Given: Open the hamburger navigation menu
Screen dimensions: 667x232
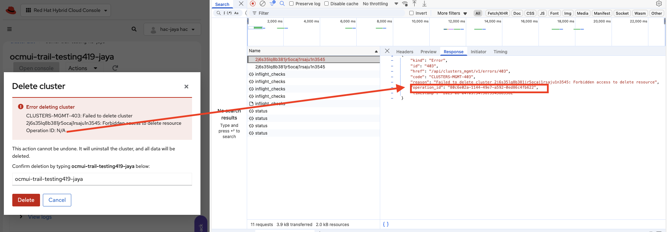Looking at the screenshot, I should tap(9, 29).
